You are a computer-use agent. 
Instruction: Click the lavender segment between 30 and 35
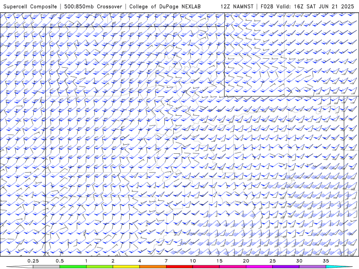pos(312,267)
